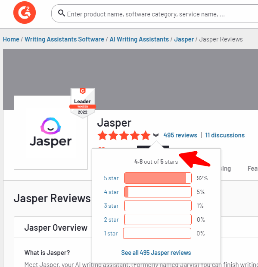The height and width of the screenshot is (267, 258).
Task: Select 'What is Jasper?' text
Action: click(x=47, y=253)
